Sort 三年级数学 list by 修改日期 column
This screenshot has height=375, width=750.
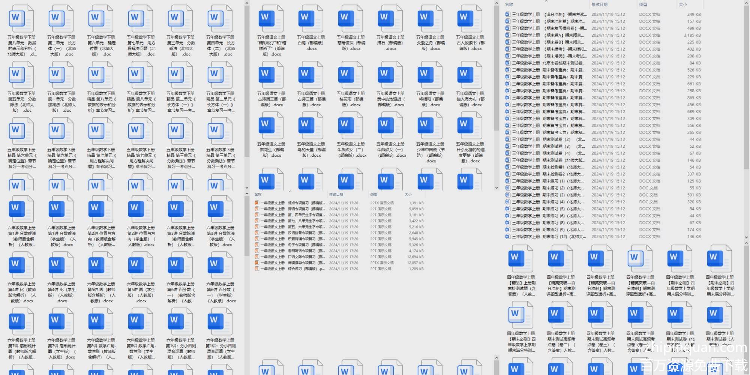pyautogui.click(x=599, y=4)
